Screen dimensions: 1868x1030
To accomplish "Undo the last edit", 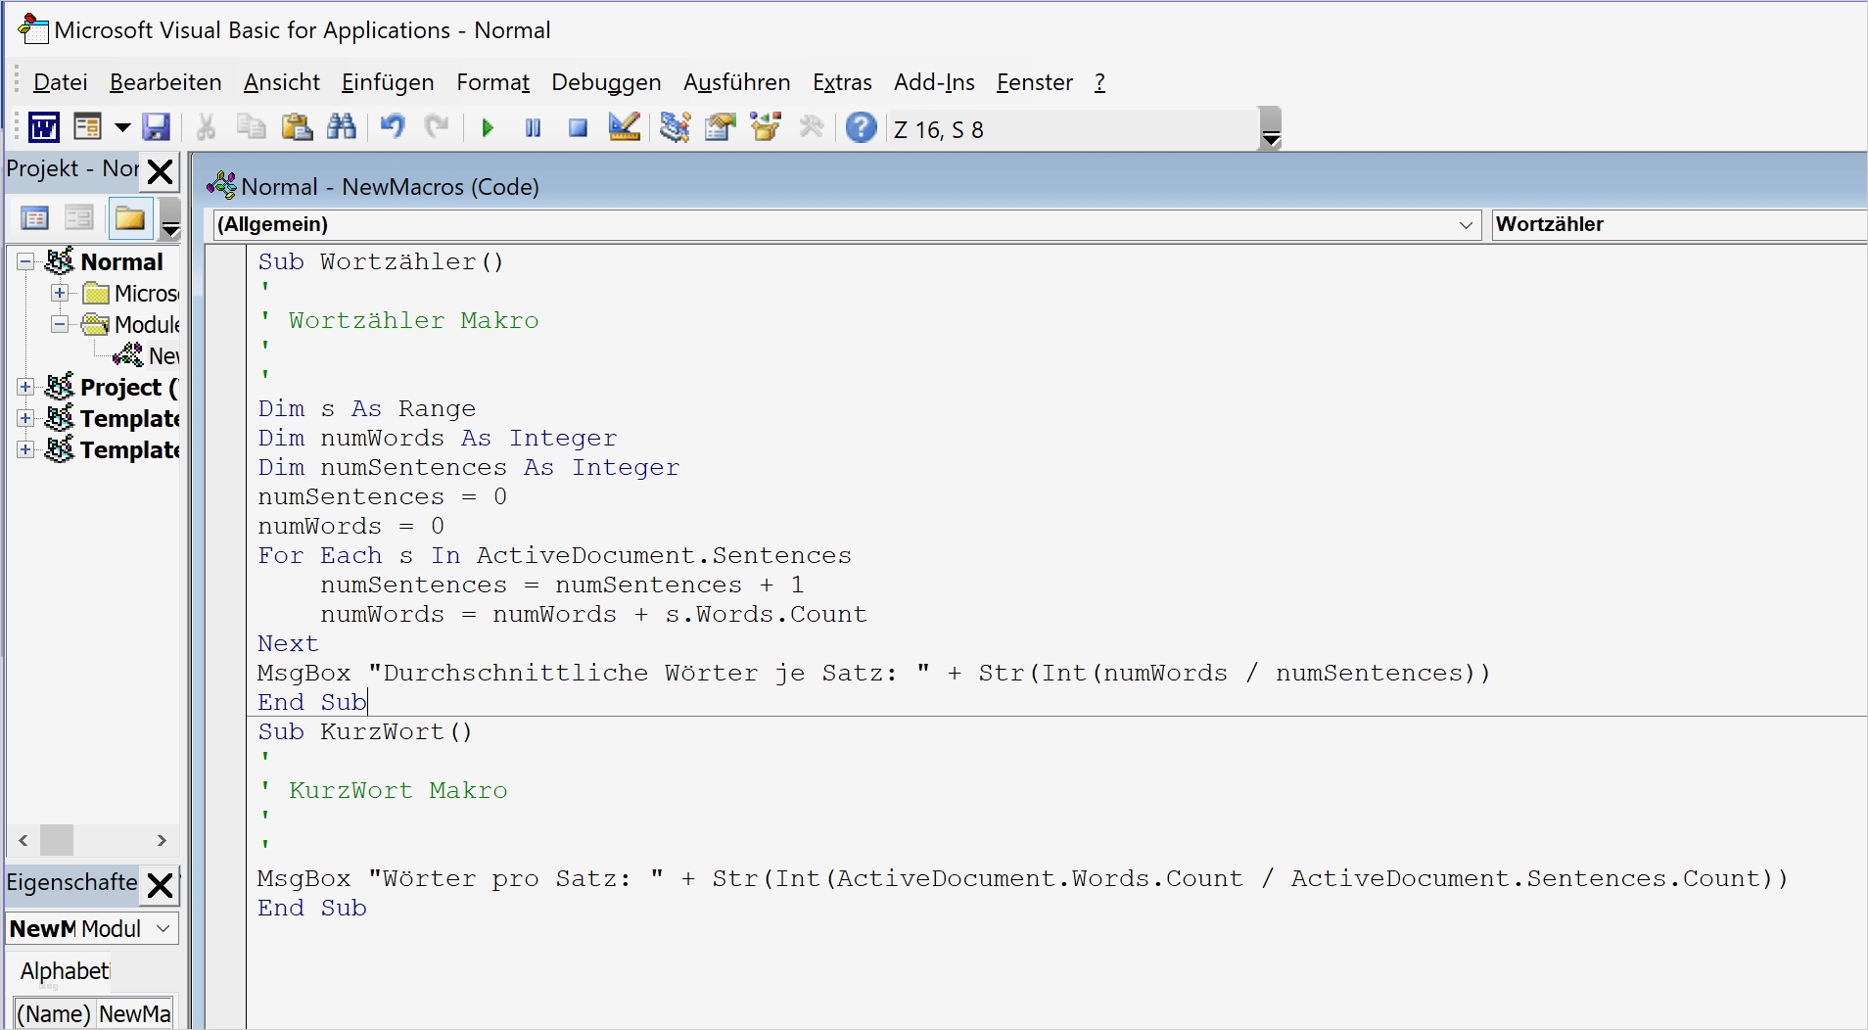I will (x=393, y=128).
